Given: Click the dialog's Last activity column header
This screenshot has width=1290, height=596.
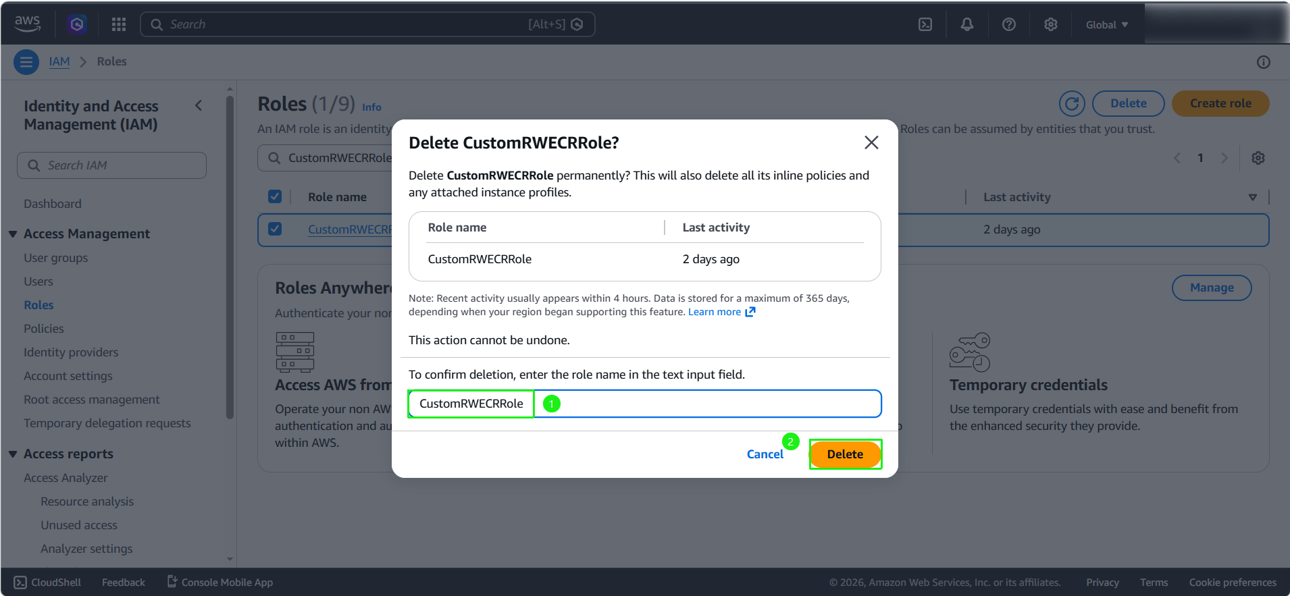Looking at the screenshot, I should 716,227.
